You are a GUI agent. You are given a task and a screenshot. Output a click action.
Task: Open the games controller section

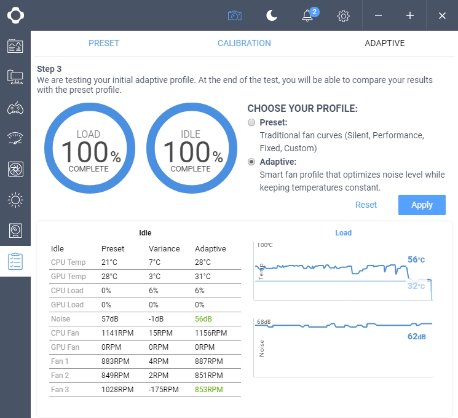[x=15, y=108]
